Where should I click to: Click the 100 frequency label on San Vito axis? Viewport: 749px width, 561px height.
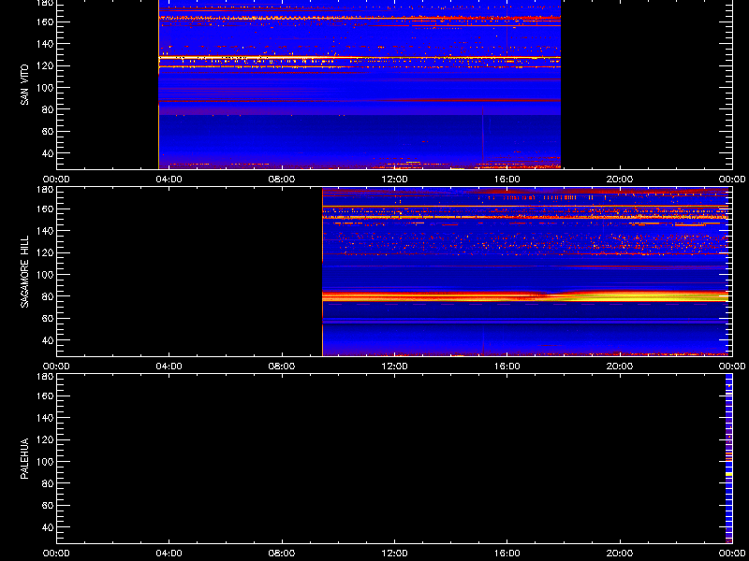(45, 88)
